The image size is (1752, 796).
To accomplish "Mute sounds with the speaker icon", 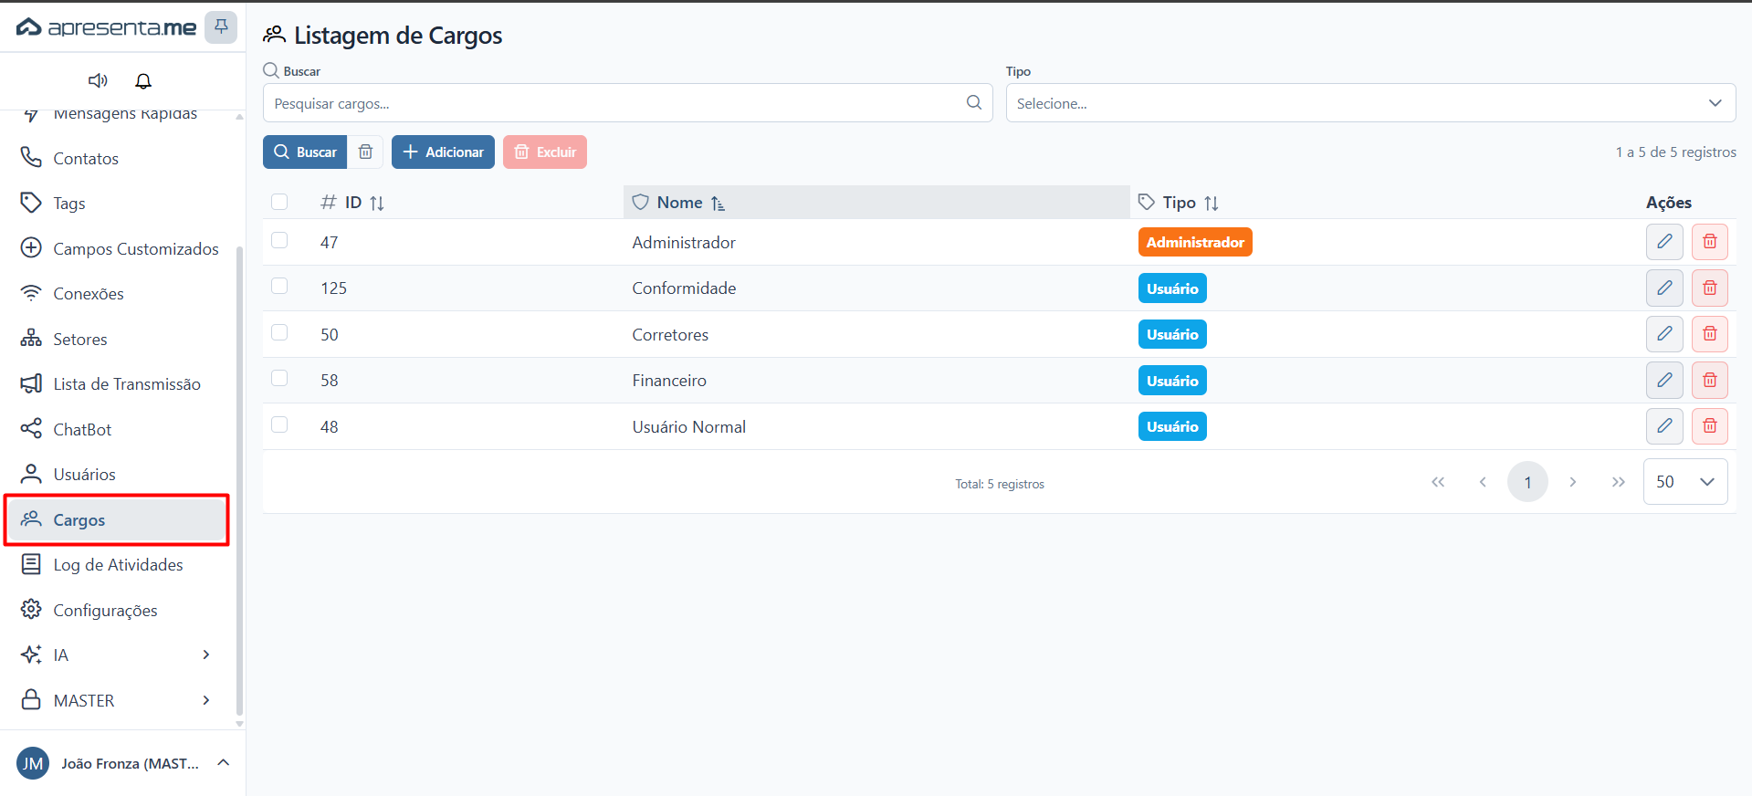I will pos(98,81).
